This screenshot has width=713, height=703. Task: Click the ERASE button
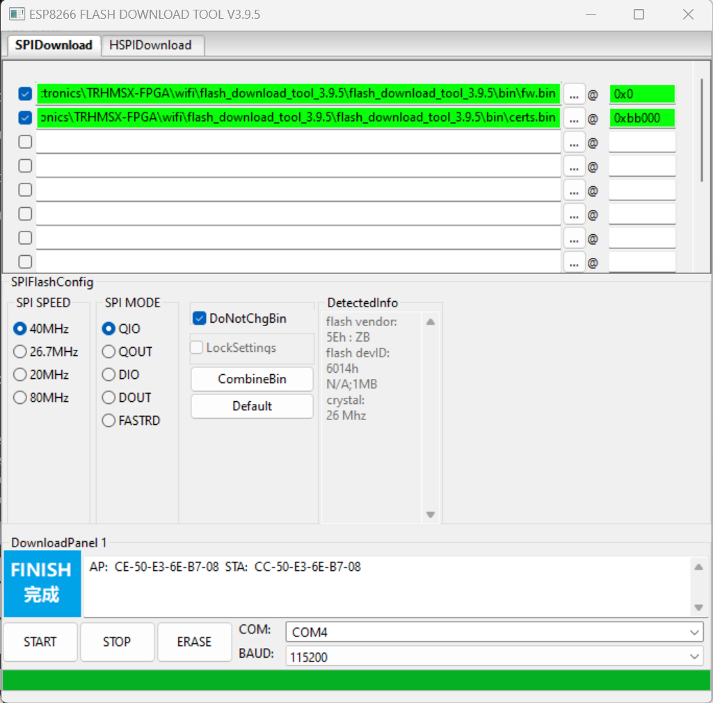coord(194,642)
